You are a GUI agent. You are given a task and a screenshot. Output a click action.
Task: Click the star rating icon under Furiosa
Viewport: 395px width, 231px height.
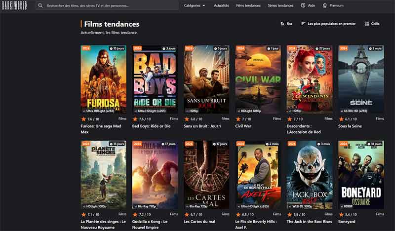[x=83, y=119]
